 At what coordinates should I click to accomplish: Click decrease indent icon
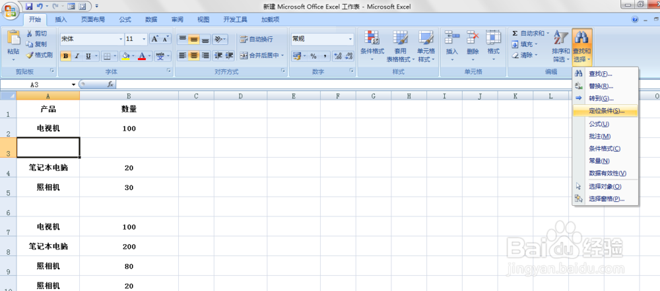point(218,55)
